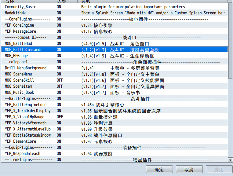
Task: Click description 'v1.00 升级效果'
Action: 97,129
